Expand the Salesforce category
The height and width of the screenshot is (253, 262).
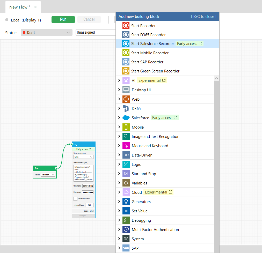(x=119, y=117)
